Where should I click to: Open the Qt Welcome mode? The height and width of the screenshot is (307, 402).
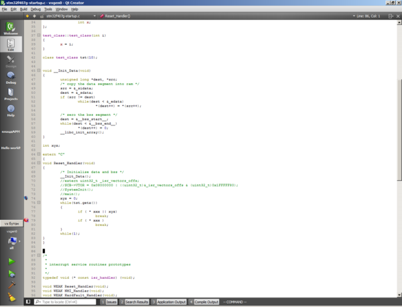(11, 28)
